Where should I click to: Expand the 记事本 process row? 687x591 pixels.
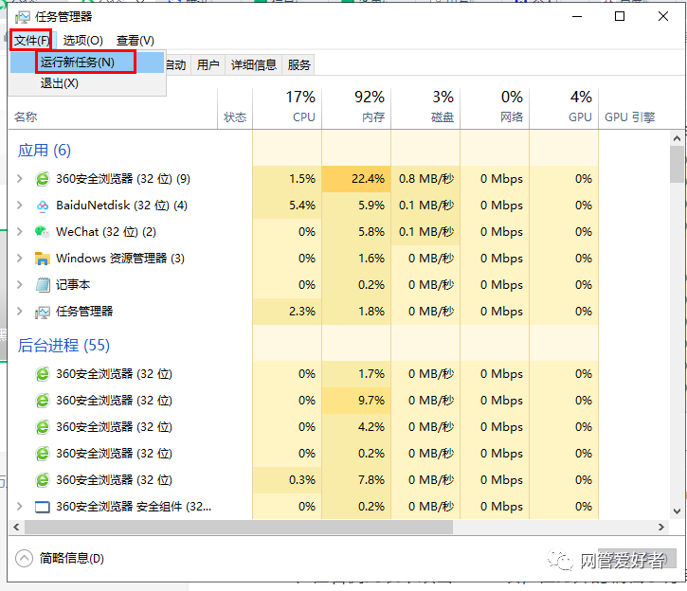20,284
